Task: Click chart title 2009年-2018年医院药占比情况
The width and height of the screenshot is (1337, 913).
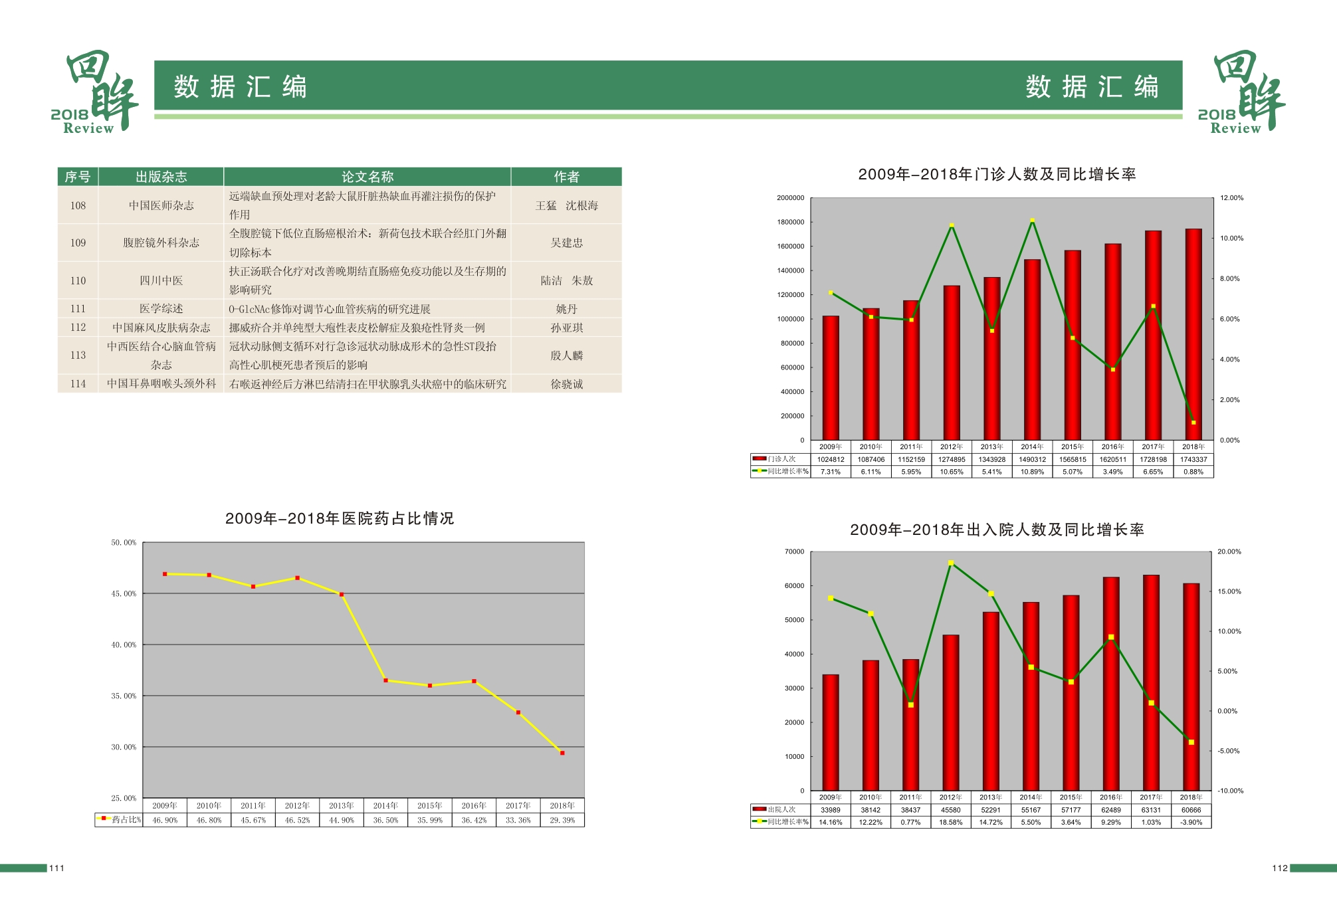Action: (339, 518)
